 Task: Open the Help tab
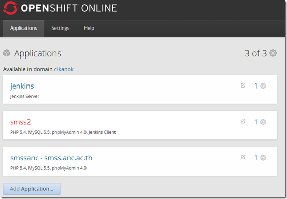pos(89,28)
